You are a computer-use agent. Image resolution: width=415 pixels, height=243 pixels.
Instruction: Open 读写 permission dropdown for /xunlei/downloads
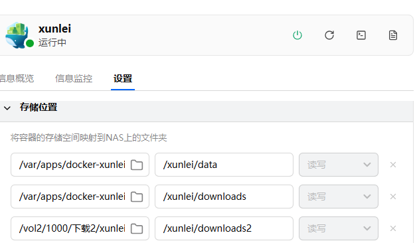339,197
